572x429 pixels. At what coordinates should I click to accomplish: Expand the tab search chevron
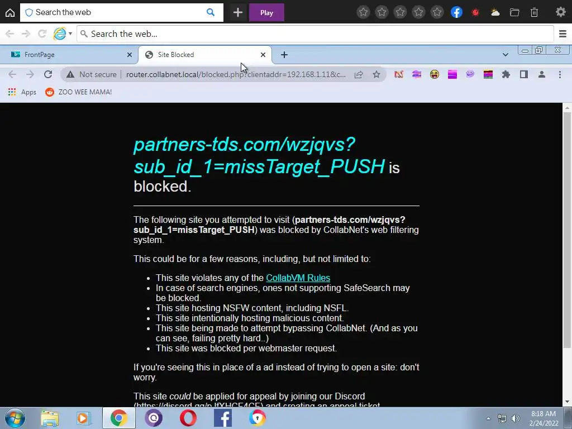[505, 55]
